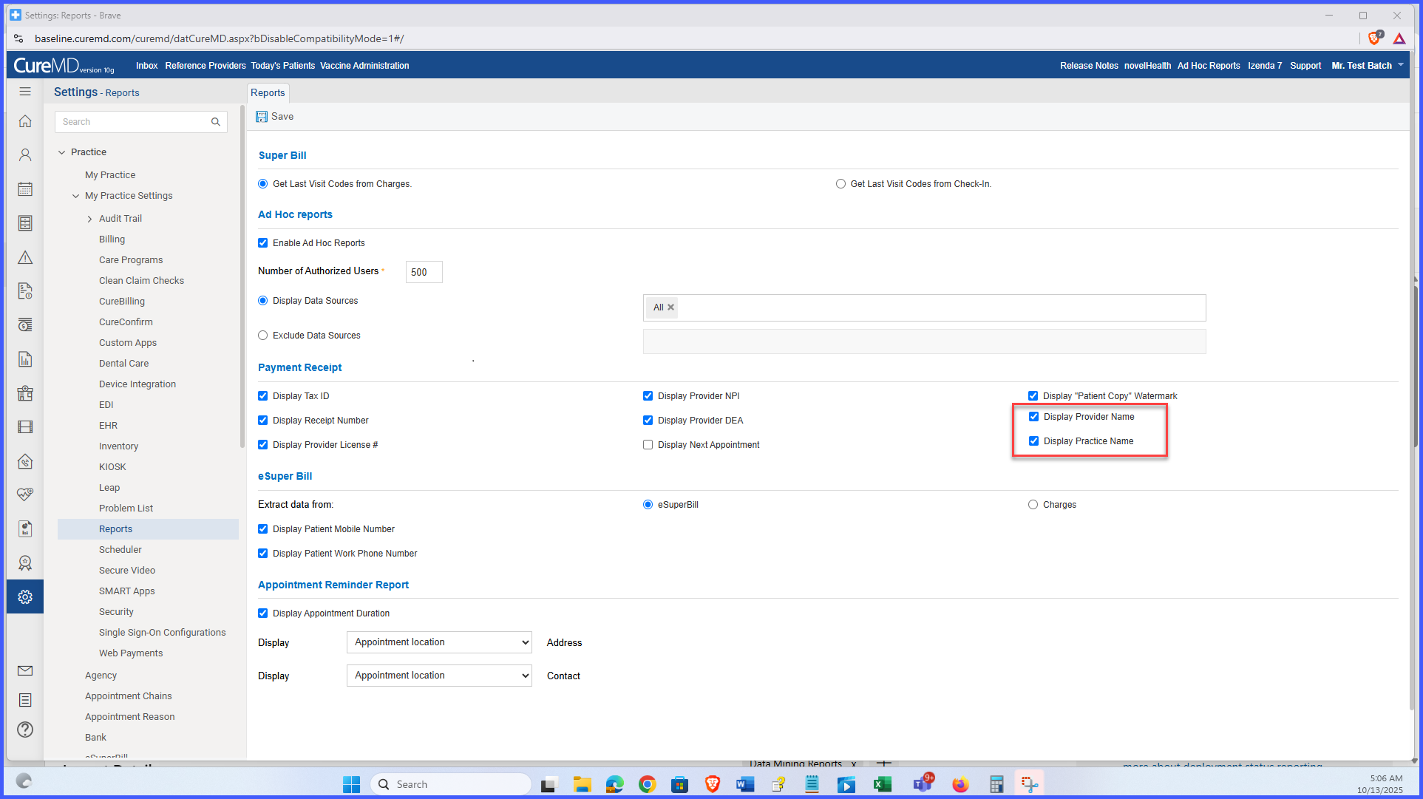
Task: Open the Patient icon in the left sidebar
Action: click(25, 155)
